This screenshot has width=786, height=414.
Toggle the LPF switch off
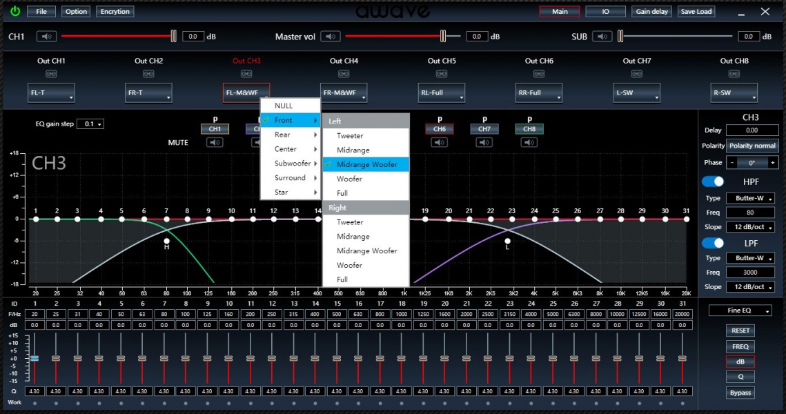[713, 243]
